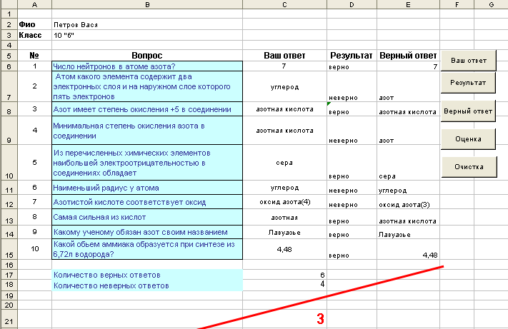Click the "Очистка" button
The height and width of the screenshot is (329, 508).
pos(469,166)
